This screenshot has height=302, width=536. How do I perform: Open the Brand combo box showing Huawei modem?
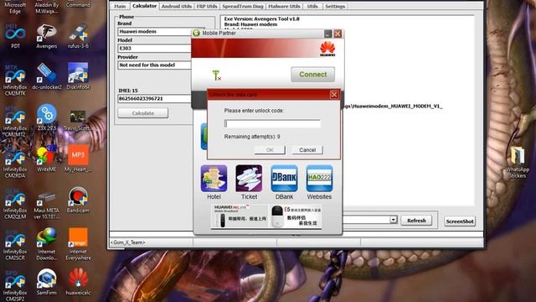pyautogui.click(x=162, y=32)
